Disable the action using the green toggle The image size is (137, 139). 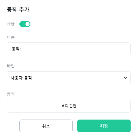coord(25,24)
